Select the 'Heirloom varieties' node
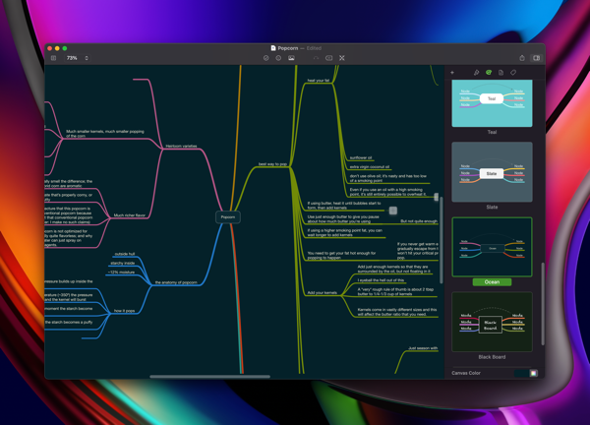Viewport: 590px width, 425px height. pyautogui.click(x=181, y=146)
